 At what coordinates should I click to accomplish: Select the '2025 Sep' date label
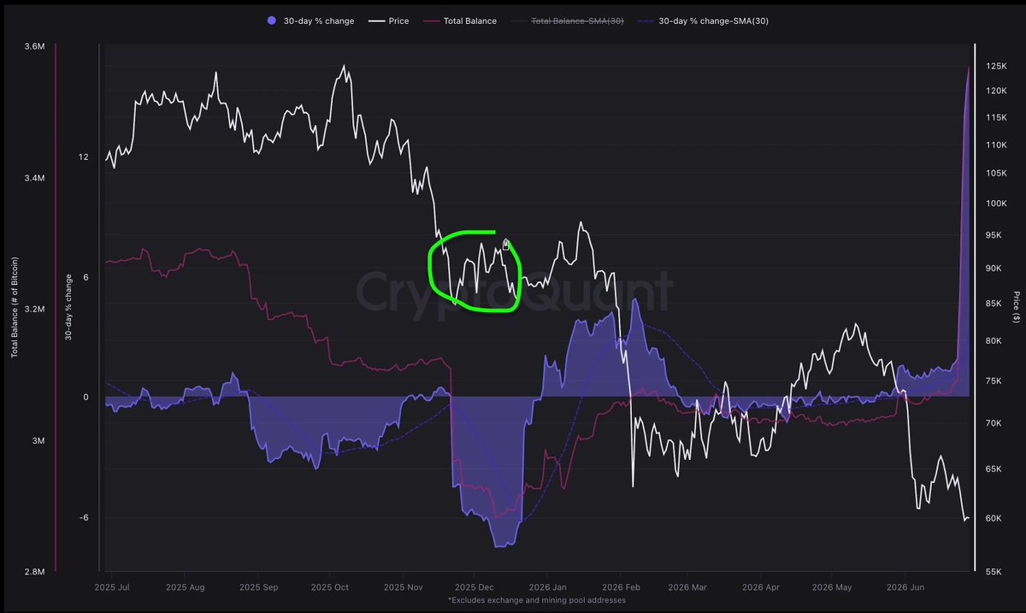[x=260, y=588]
